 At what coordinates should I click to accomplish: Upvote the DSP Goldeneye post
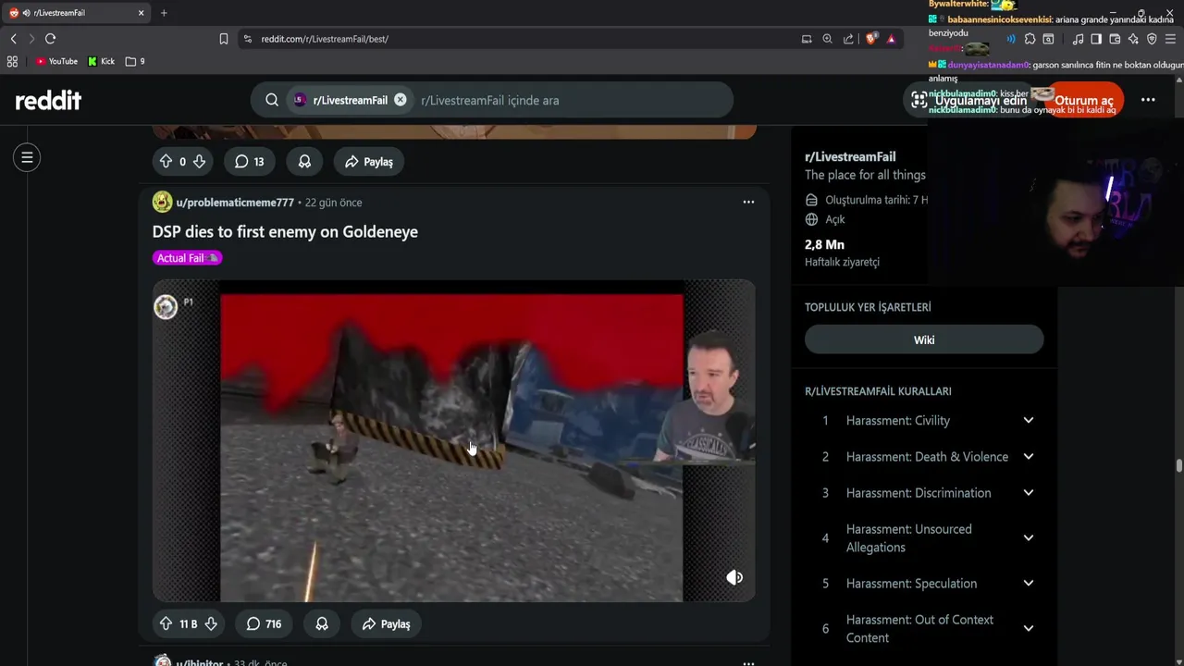[166, 623]
